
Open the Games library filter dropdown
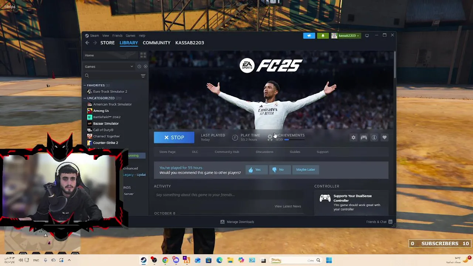(x=109, y=66)
